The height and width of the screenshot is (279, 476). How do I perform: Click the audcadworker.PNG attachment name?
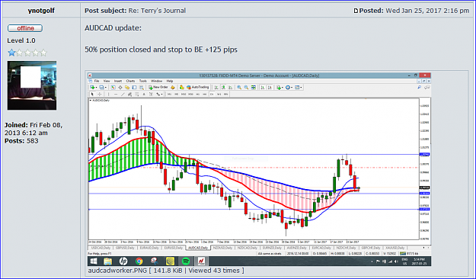tap(117, 271)
